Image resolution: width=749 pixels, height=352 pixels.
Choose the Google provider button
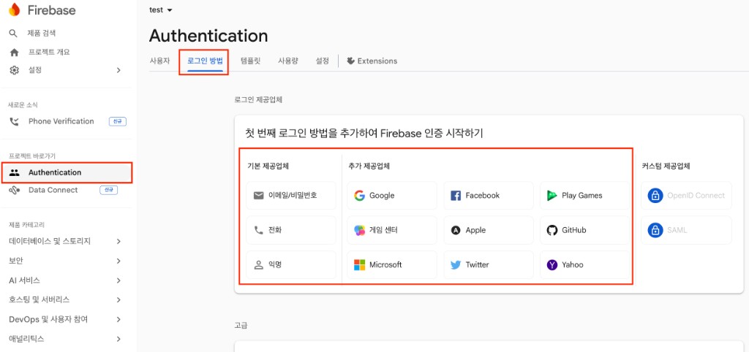[x=392, y=196]
